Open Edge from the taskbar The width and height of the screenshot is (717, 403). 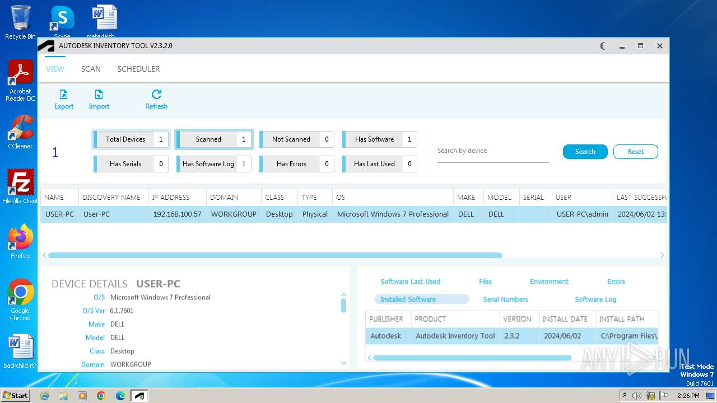point(120,396)
